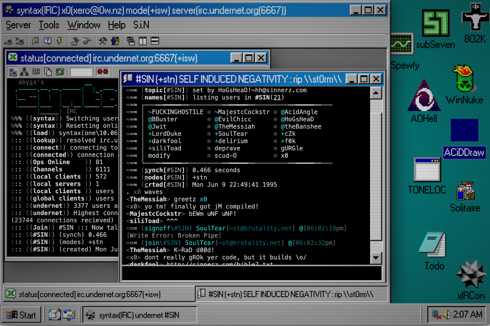The image size is (490, 326).
Task: Open the Window menu
Action: [x=84, y=25]
